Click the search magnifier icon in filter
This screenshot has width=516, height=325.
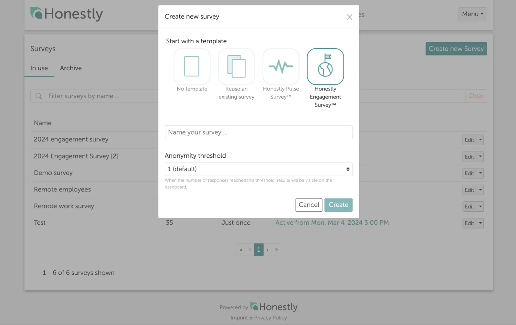click(39, 96)
